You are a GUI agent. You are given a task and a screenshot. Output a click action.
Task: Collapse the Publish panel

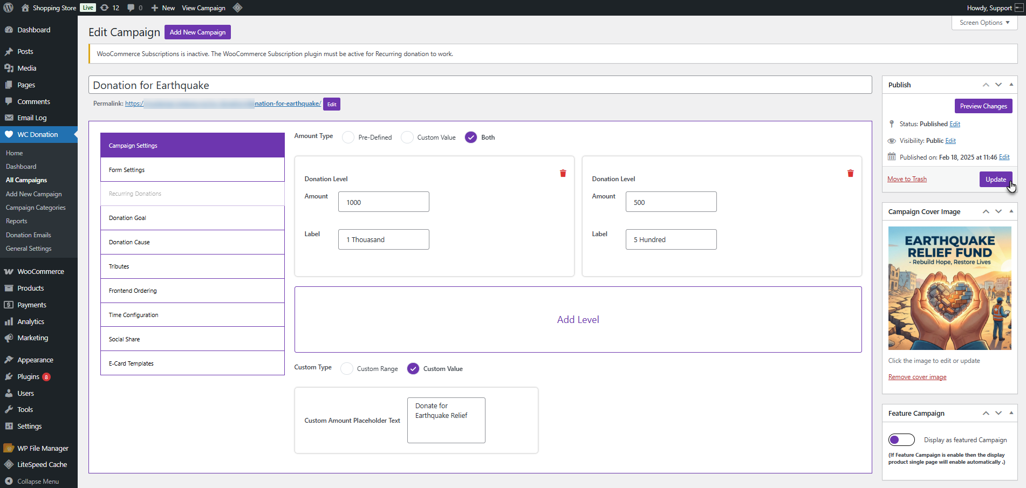coord(1011,85)
